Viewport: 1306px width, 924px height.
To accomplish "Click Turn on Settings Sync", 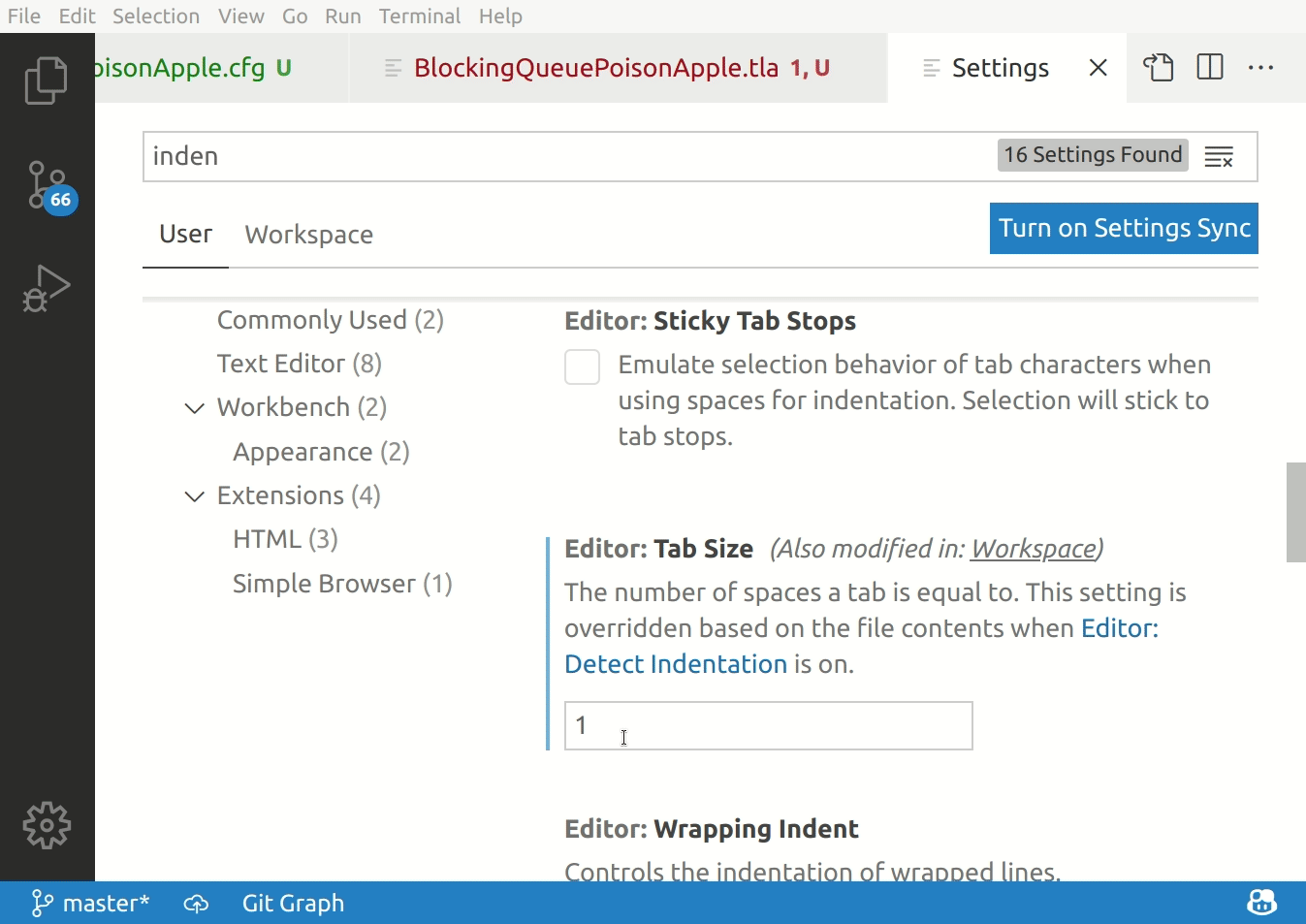I will pos(1123,228).
